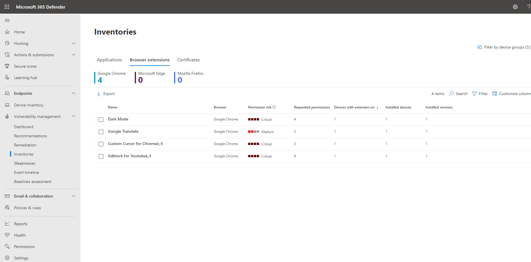Viewport: 531px width, 262px height.
Task: Click the Customize columns icon
Action: point(495,94)
